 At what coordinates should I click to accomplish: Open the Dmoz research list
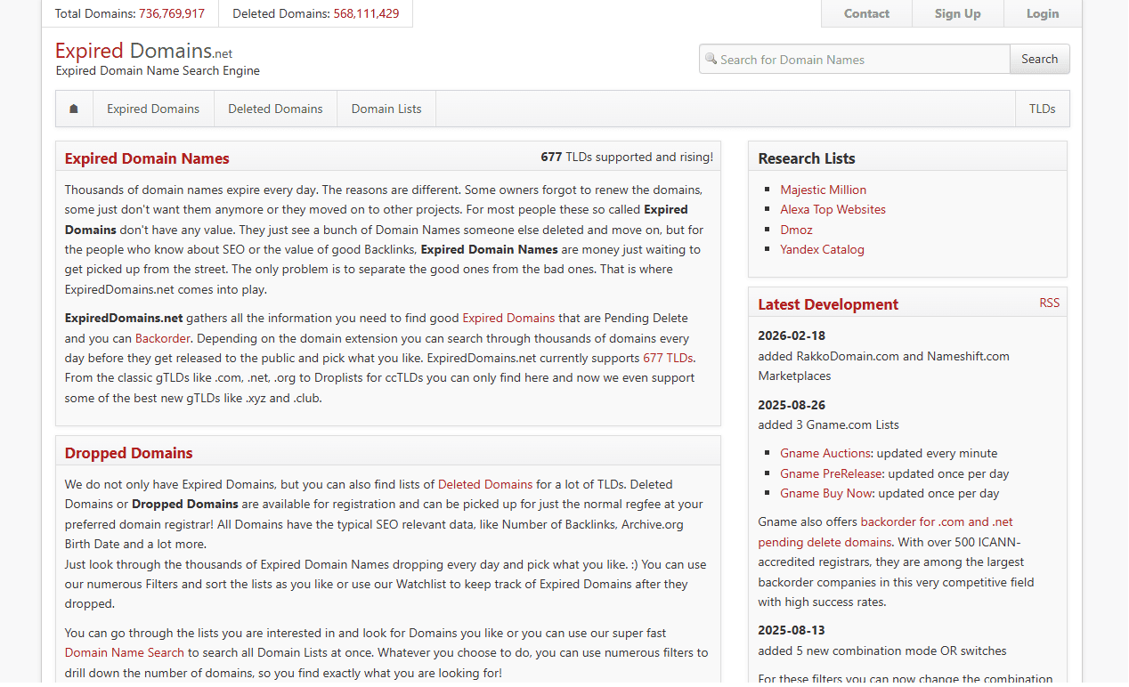click(x=796, y=229)
